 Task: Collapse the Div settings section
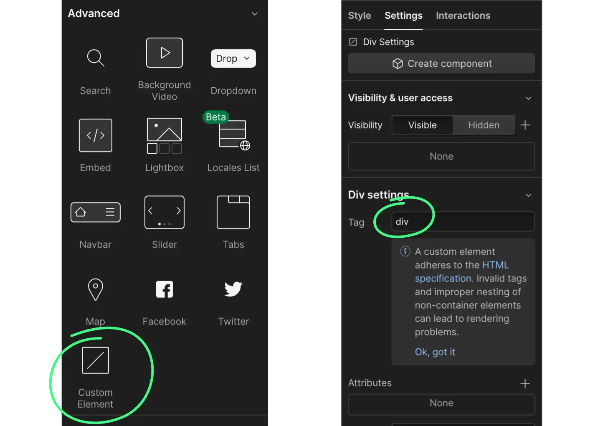pyautogui.click(x=528, y=195)
